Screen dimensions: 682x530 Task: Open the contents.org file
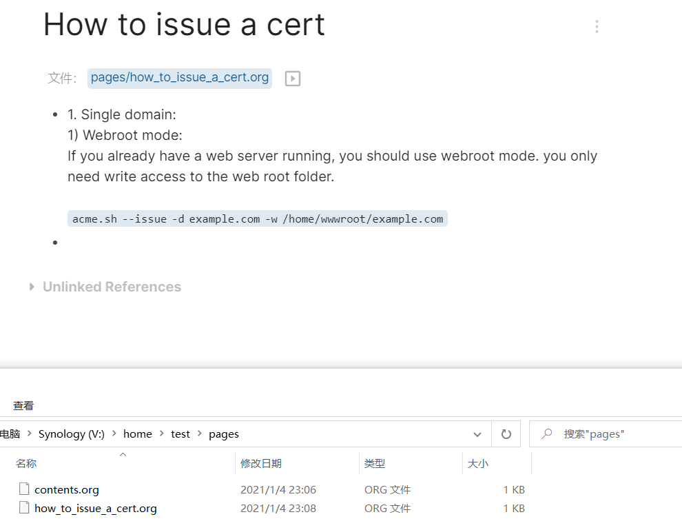click(x=66, y=489)
